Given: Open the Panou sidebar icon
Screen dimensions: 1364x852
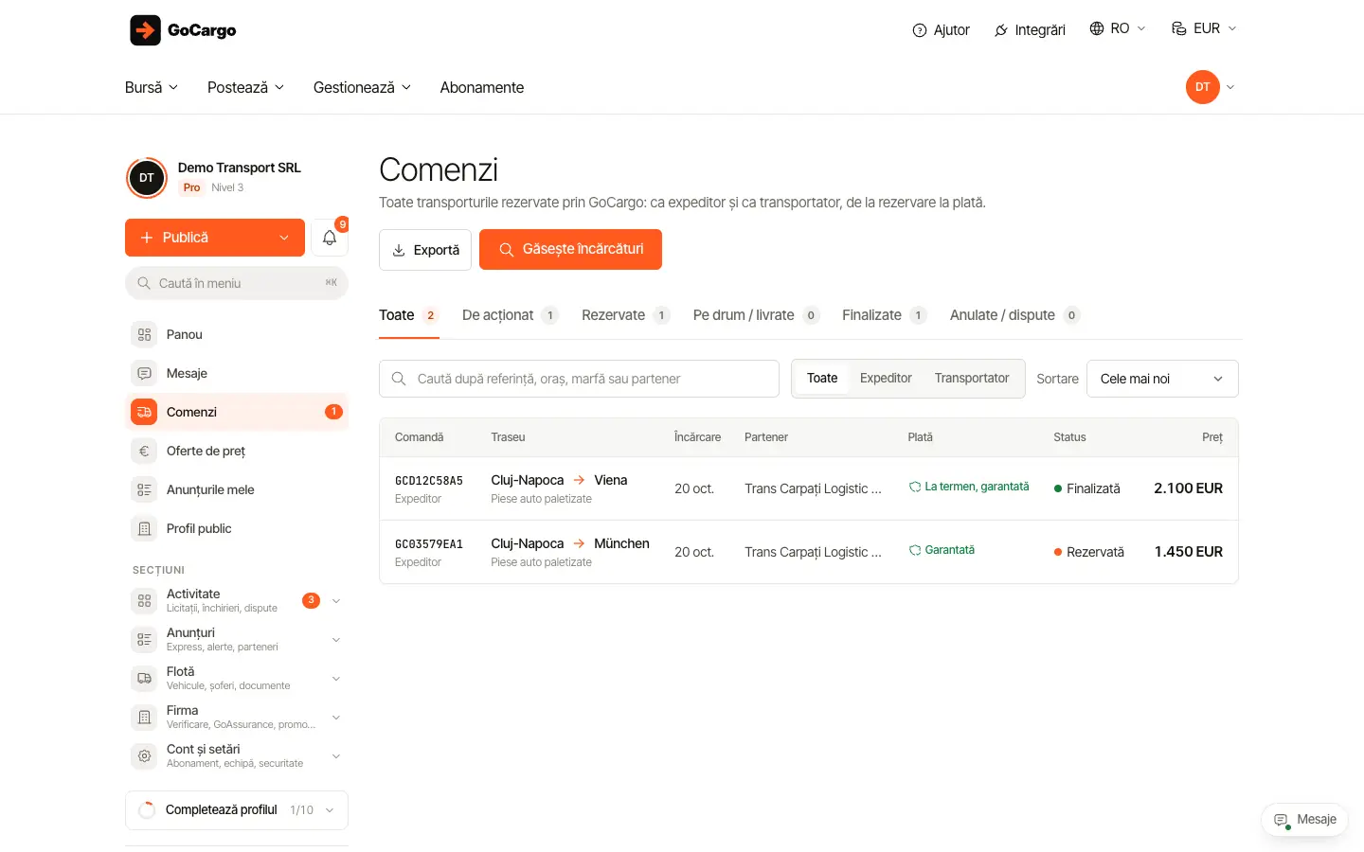Looking at the screenshot, I should [x=144, y=334].
